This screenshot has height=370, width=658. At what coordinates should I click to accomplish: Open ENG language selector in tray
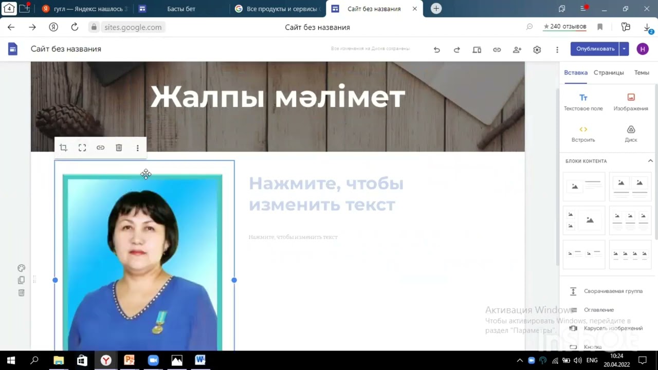click(x=592, y=360)
